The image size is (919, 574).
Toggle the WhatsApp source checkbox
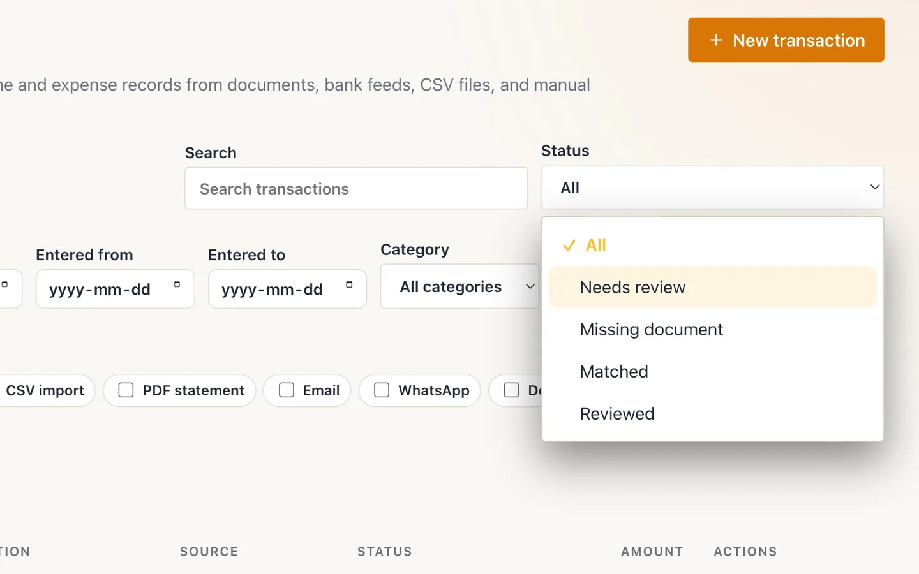pos(382,390)
